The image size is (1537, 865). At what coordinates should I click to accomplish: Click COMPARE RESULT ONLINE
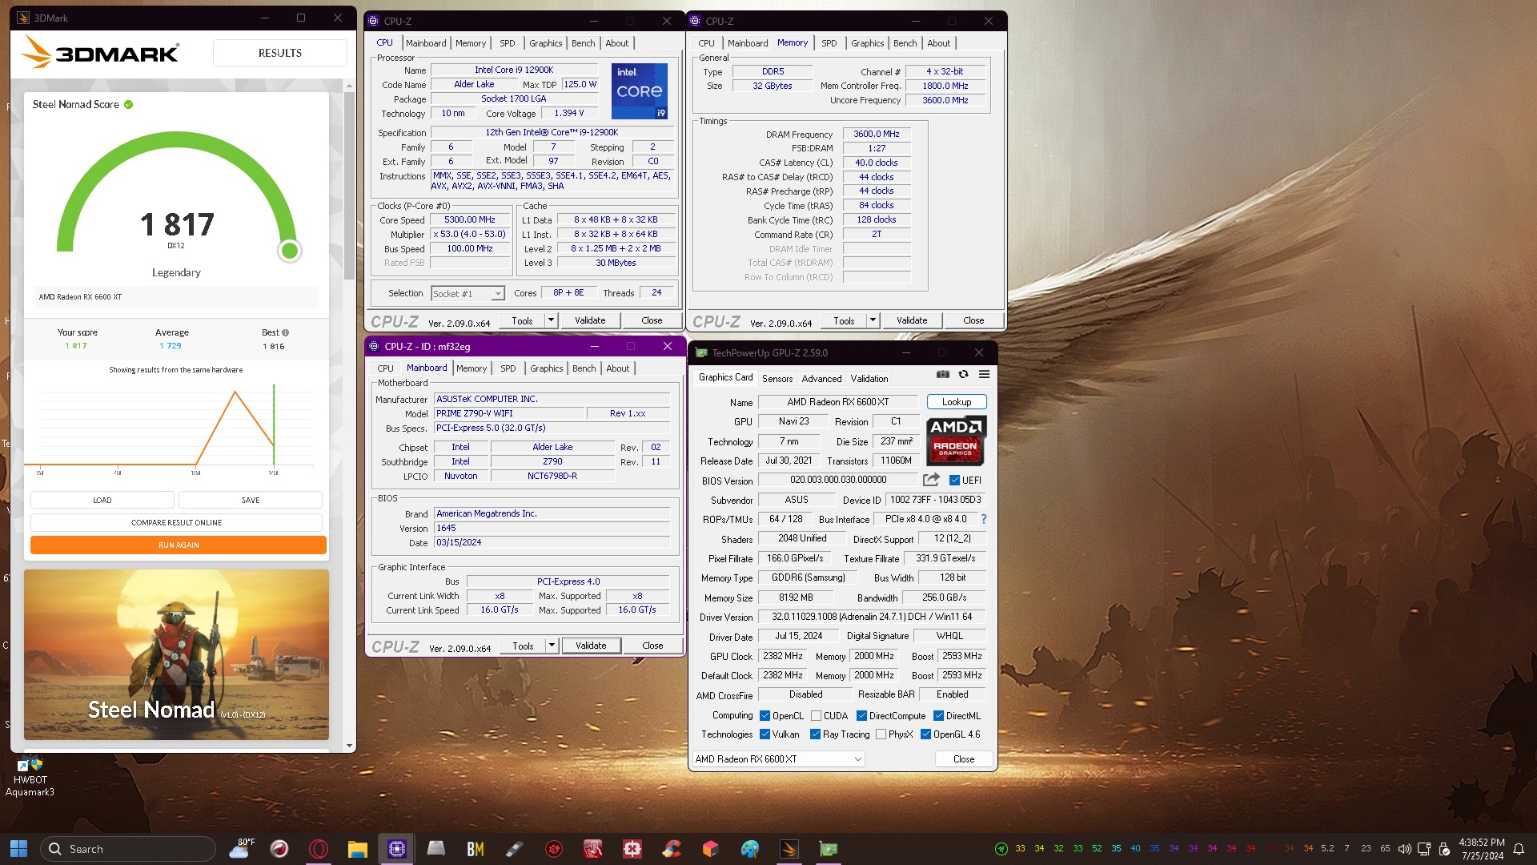(176, 523)
